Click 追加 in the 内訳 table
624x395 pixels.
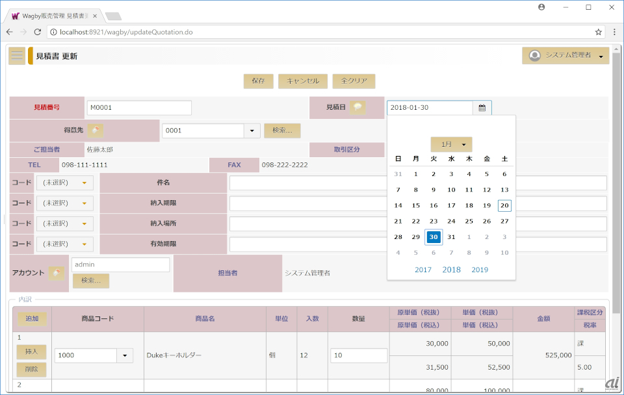click(x=32, y=318)
